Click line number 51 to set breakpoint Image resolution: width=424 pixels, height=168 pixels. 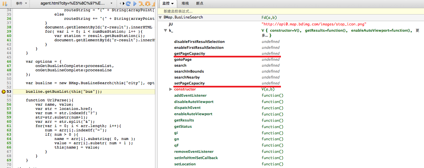pyautogui.click(x=9, y=83)
